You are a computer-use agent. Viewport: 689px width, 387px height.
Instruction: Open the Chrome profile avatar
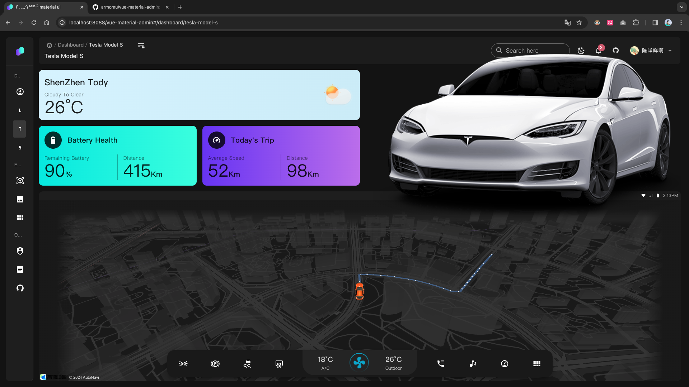point(668,23)
